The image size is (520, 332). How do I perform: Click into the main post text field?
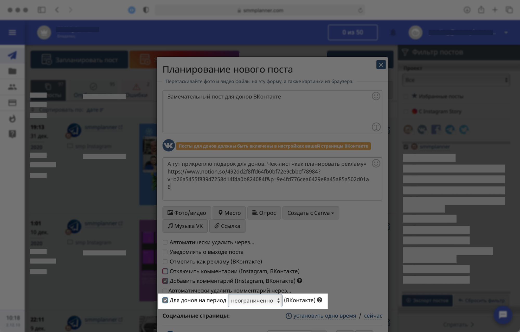(272, 112)
